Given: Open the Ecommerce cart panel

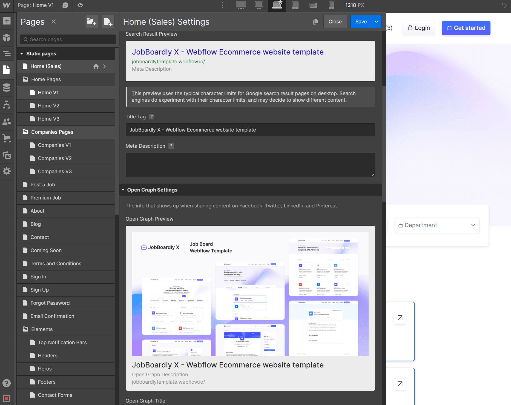Looking at the screenshot, I should [x=7, y=138].
